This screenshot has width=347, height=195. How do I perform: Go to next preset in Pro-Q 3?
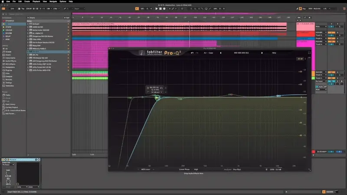262,53
